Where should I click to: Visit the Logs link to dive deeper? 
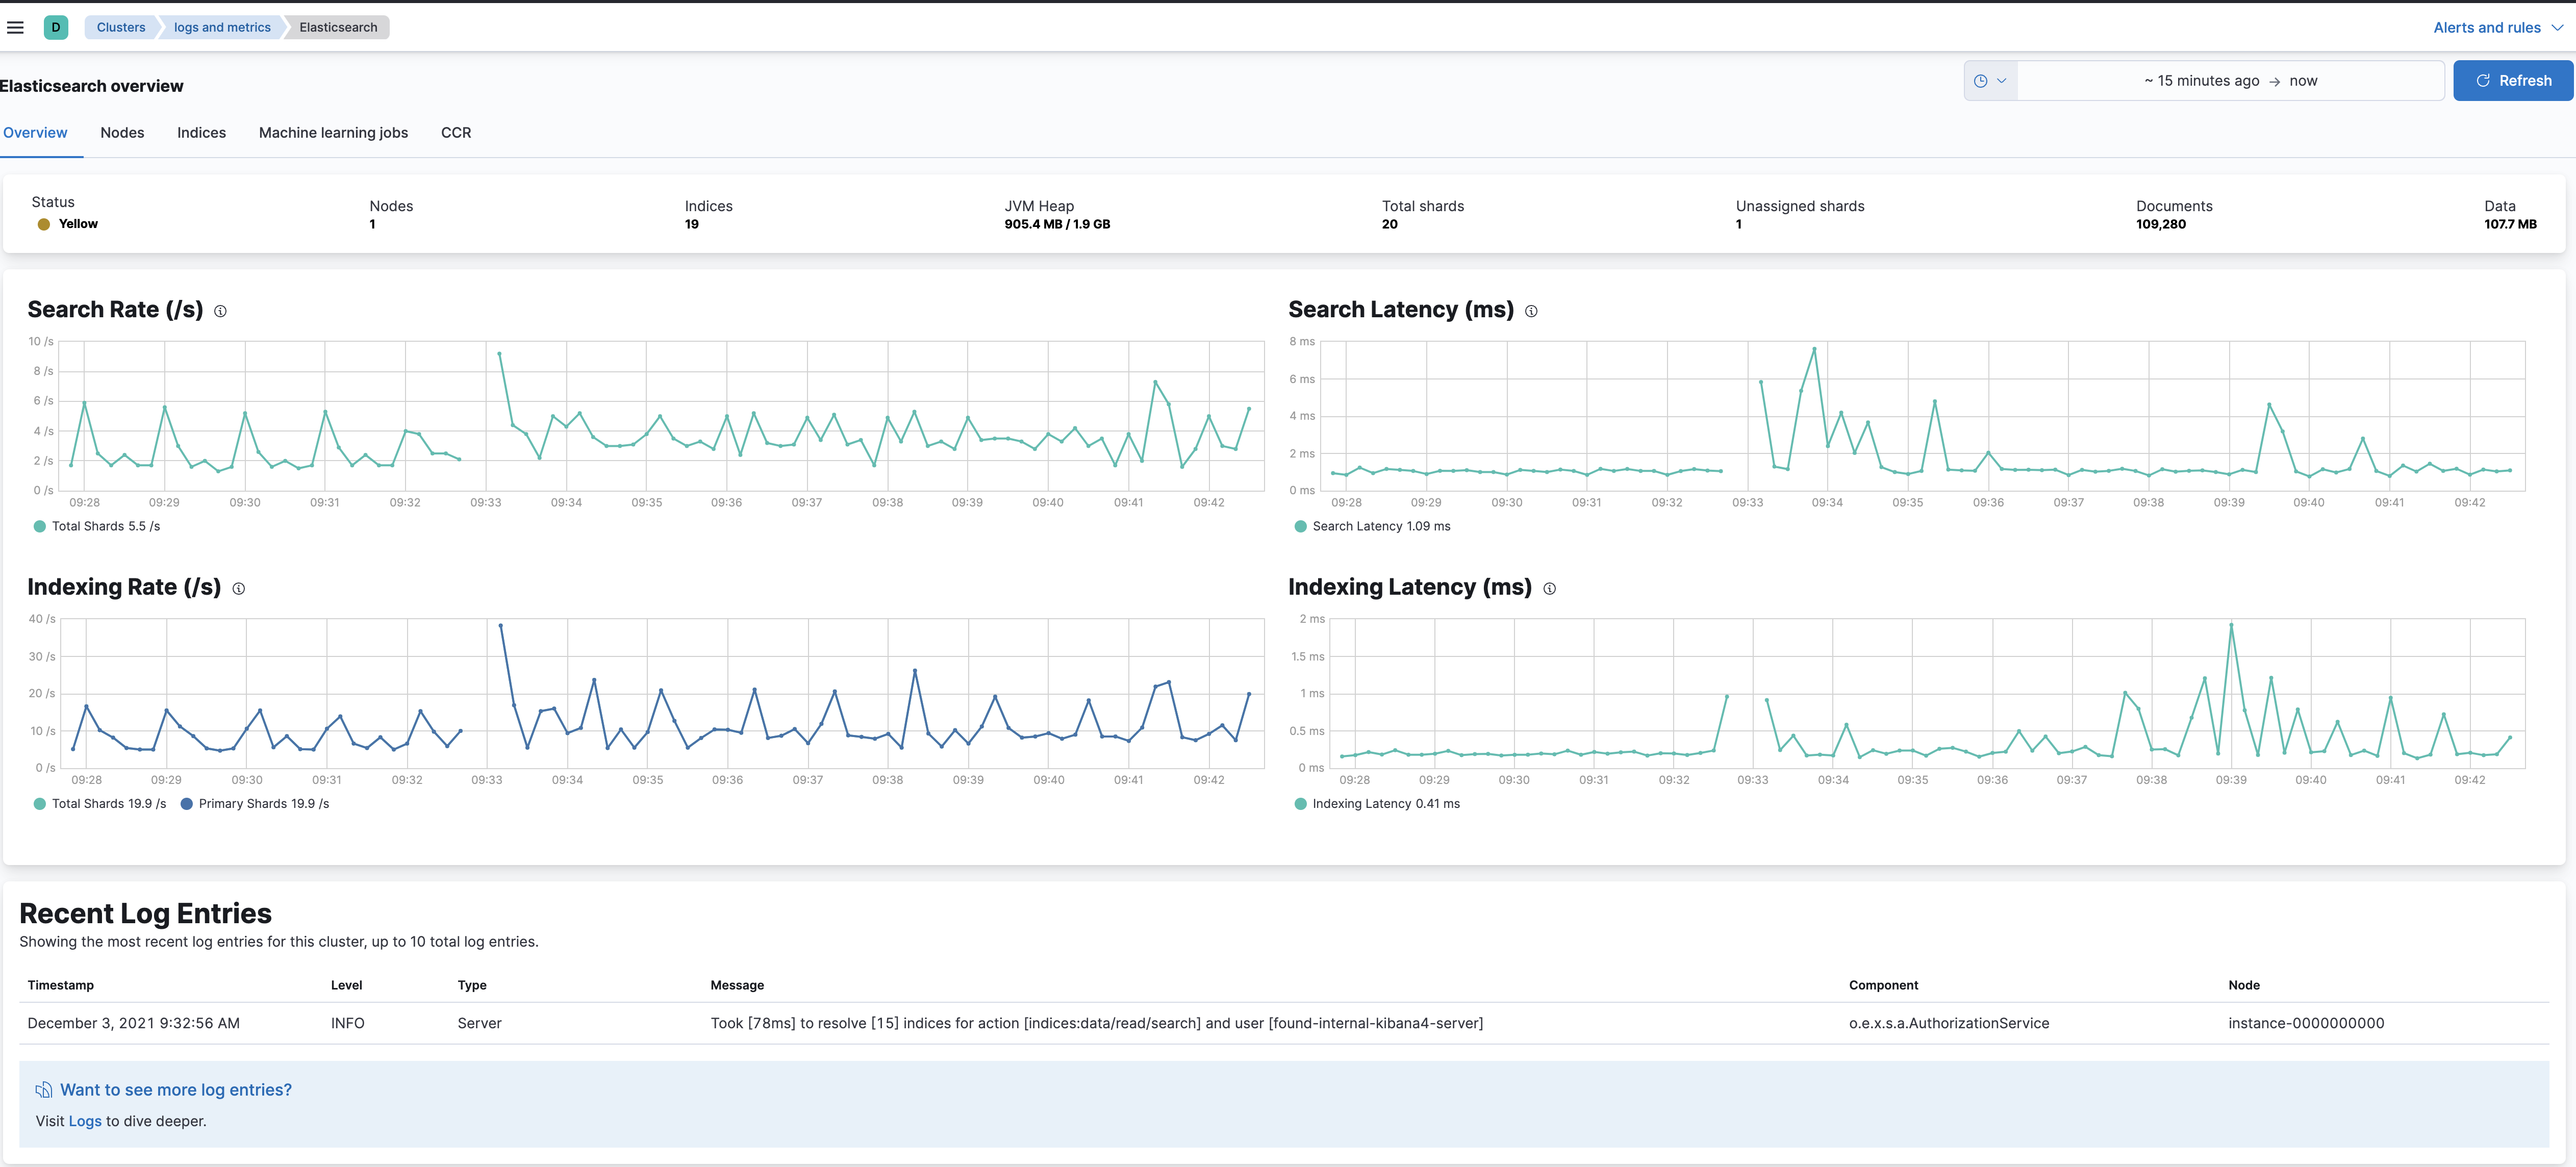click(85, 1121)
